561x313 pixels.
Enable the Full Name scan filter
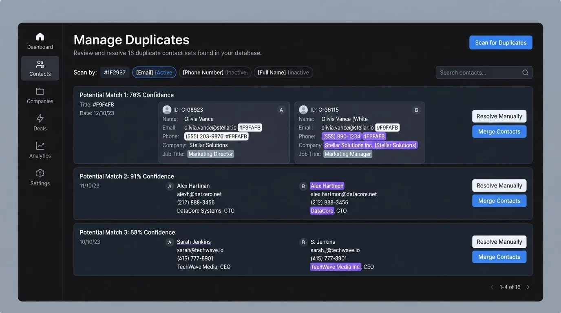(x=283, y=73)
